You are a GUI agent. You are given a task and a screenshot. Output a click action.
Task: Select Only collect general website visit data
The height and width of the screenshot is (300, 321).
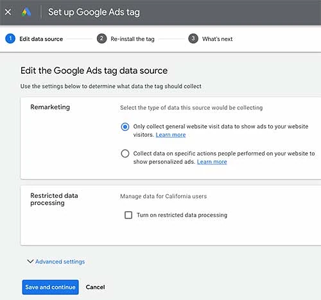coord(125,127)
